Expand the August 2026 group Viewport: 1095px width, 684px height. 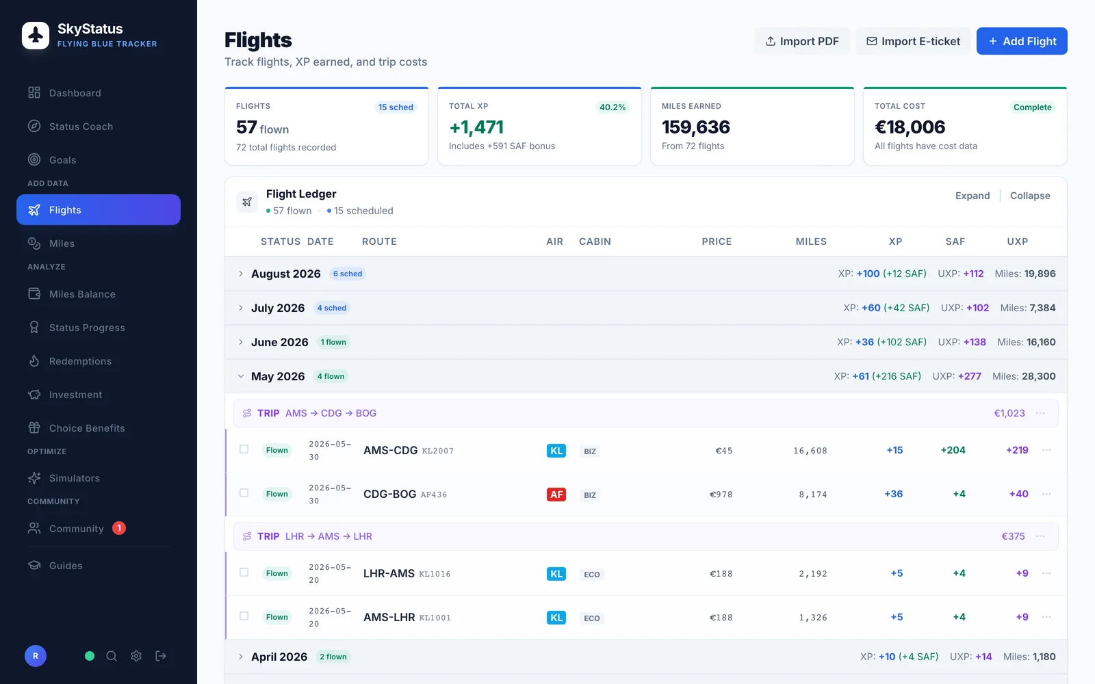pos(646,274)
